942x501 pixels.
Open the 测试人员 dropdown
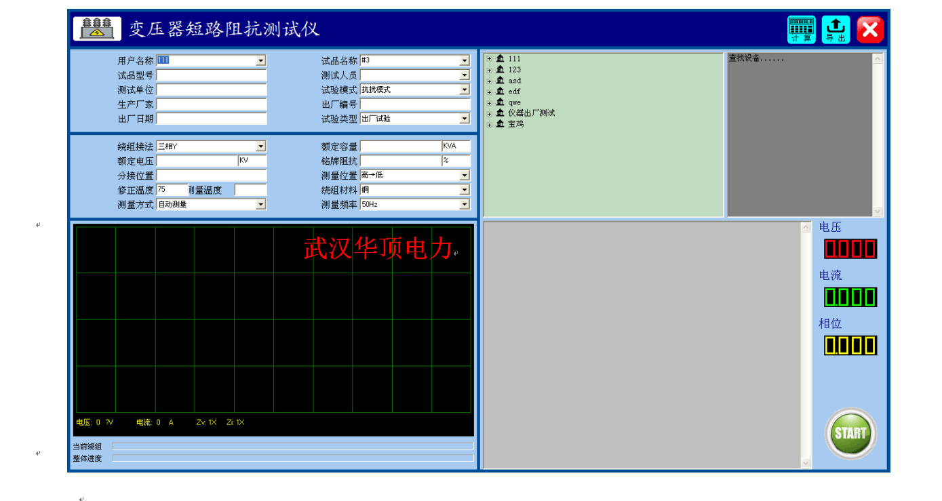(465, 75)
